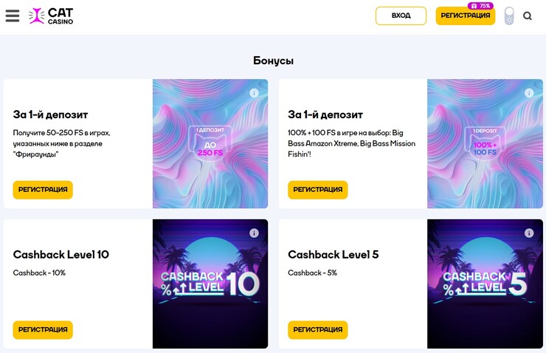Image resolution: width=546 pixels, height=353 pixels.
Task: Show info for the 100% + 100 FS bonus
Action: coord(529,93)
